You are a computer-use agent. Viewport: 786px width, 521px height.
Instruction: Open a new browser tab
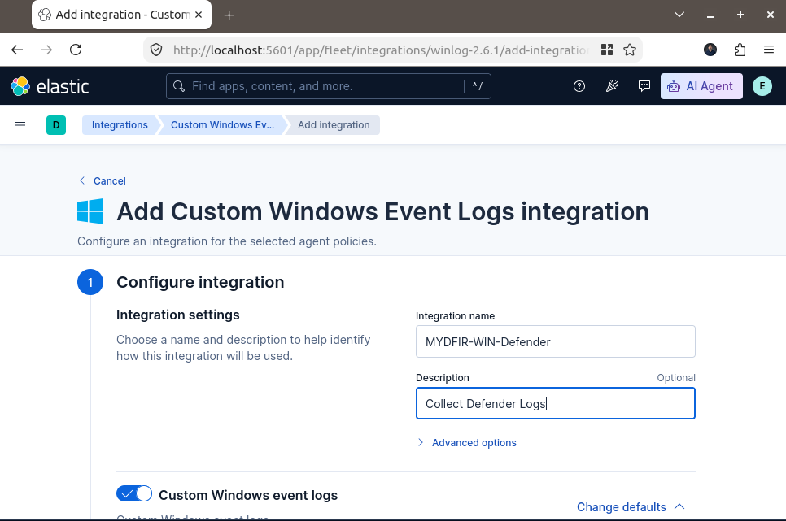(229, 15)
